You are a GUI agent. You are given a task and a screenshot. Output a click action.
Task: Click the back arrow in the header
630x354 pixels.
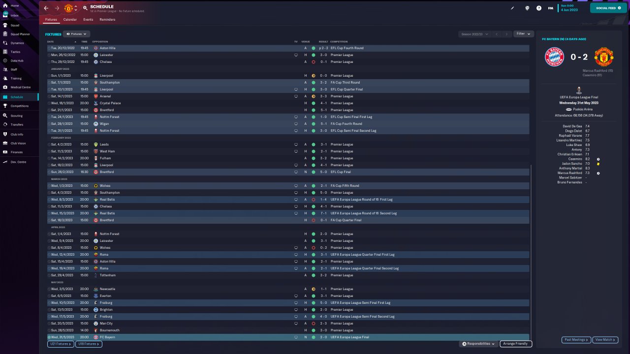[x=46, y=8]
